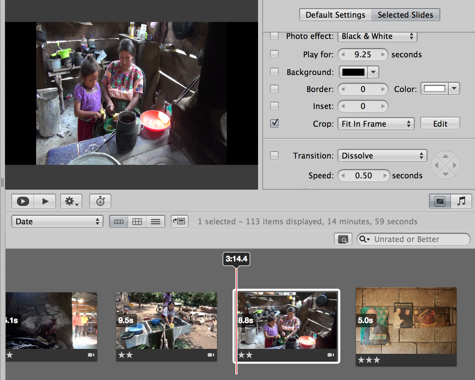
Task: Click the import to list icon
Action: [x=179, y=221]
